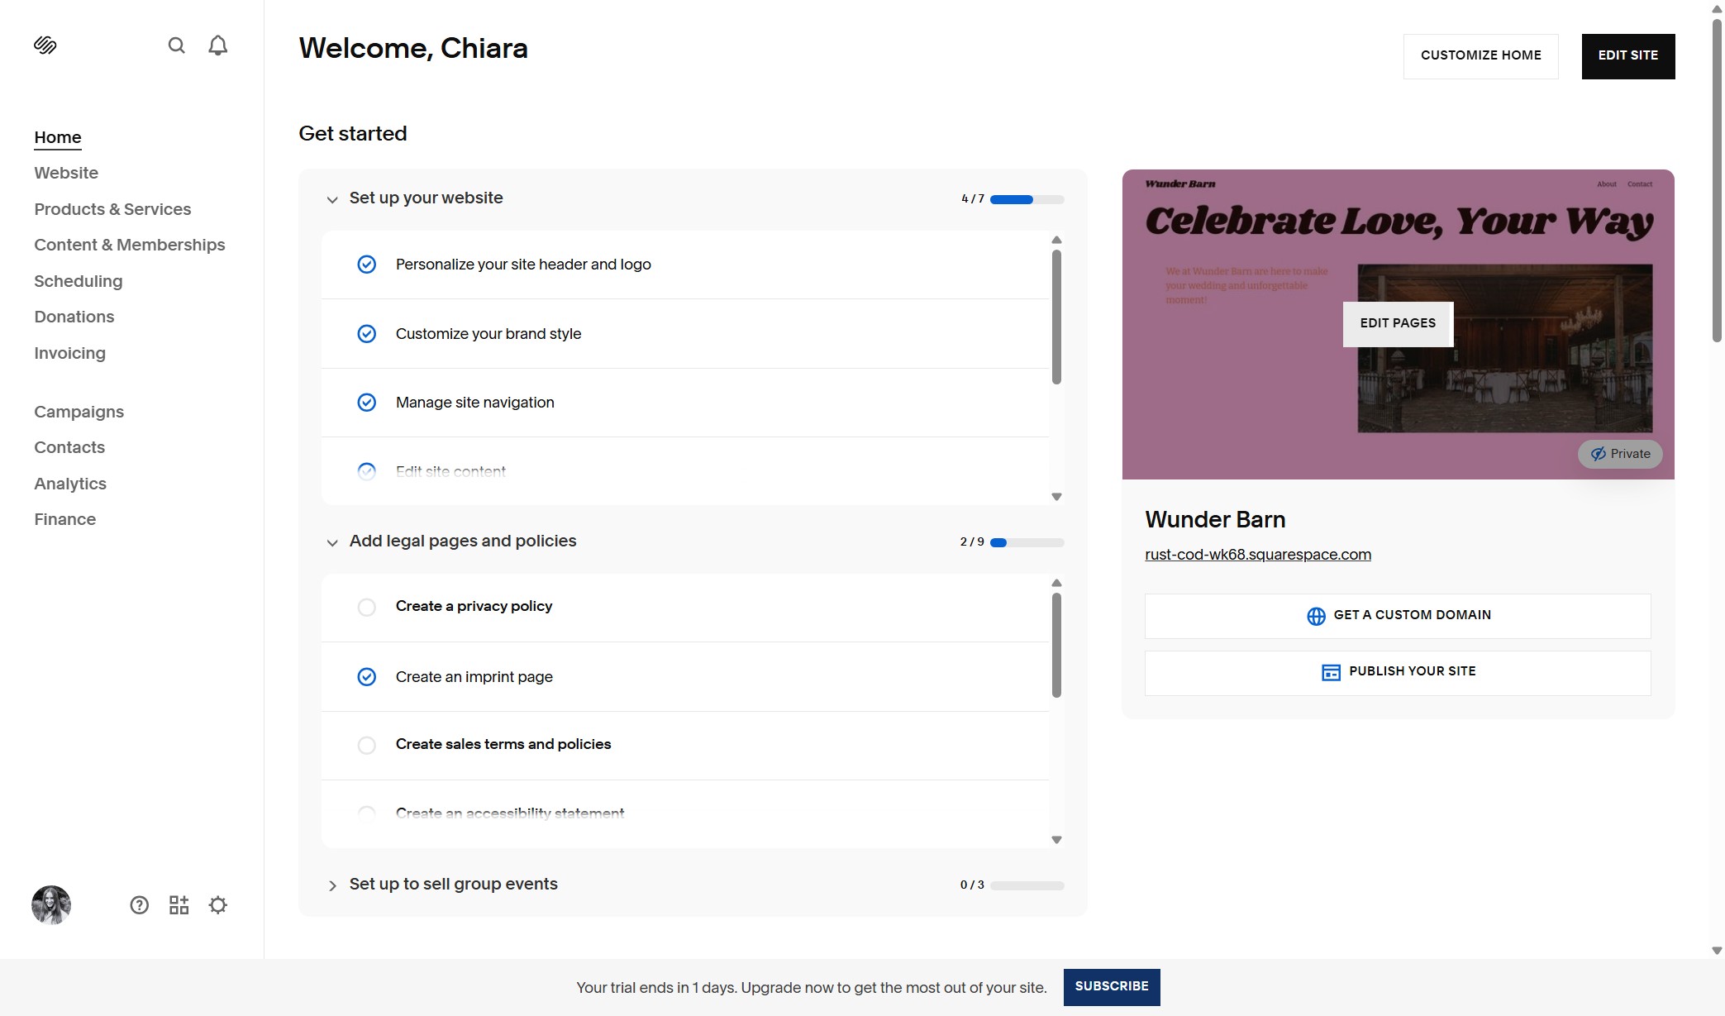
Task: Toggle checkmark for Manage site navigation
Action: (366, 403)
